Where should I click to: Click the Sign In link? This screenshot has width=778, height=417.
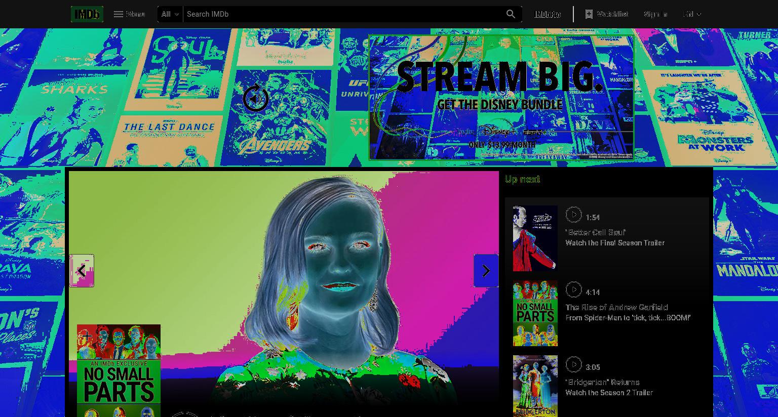tap(655, 14)
